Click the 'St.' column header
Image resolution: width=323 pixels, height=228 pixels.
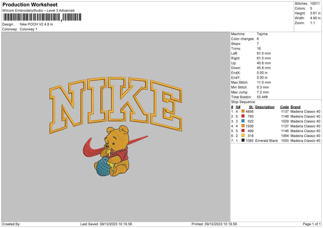tap(251, 107)
